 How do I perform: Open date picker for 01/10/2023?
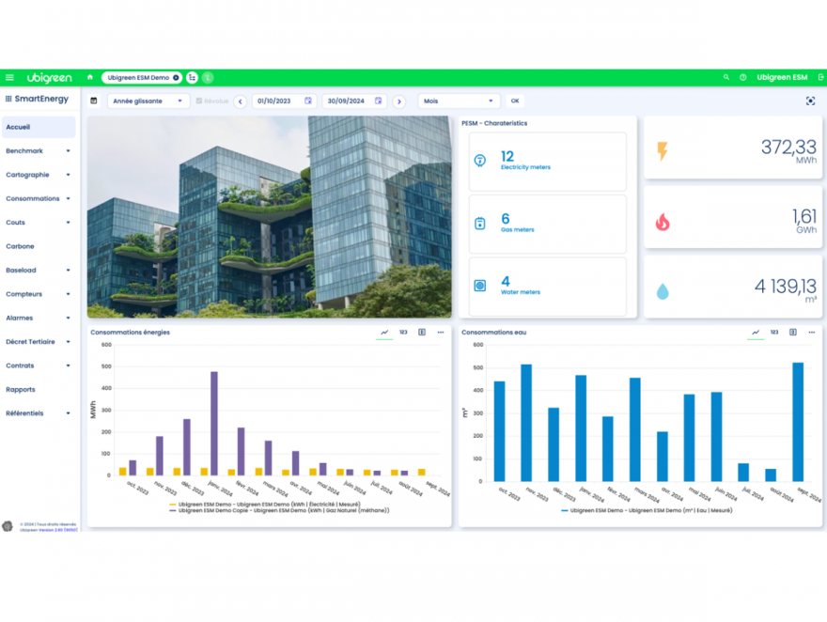[308, 101]
